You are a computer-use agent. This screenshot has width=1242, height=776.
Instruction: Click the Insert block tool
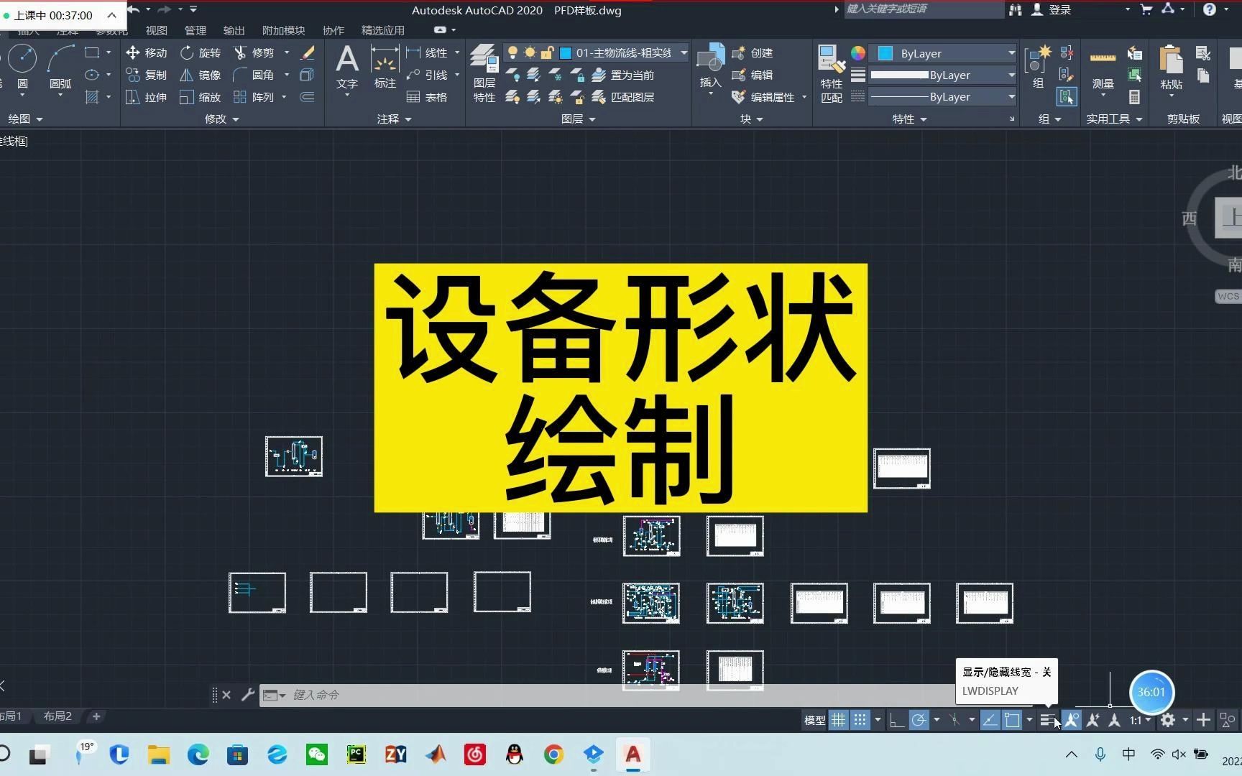click(x=711, y=66)
